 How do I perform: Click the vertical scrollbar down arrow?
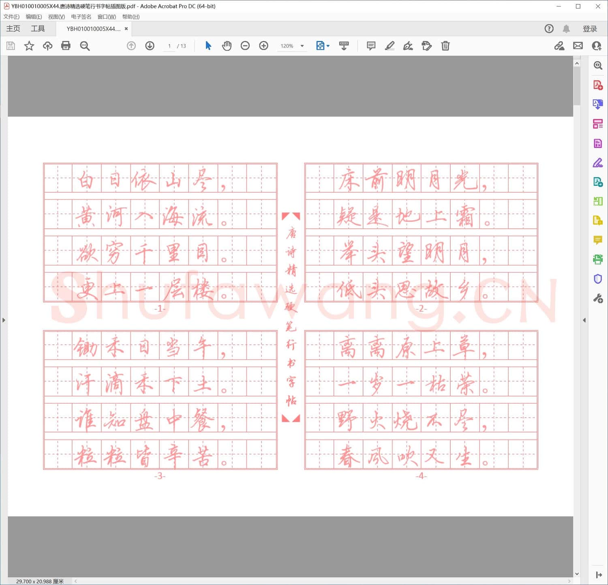point(577,574)
